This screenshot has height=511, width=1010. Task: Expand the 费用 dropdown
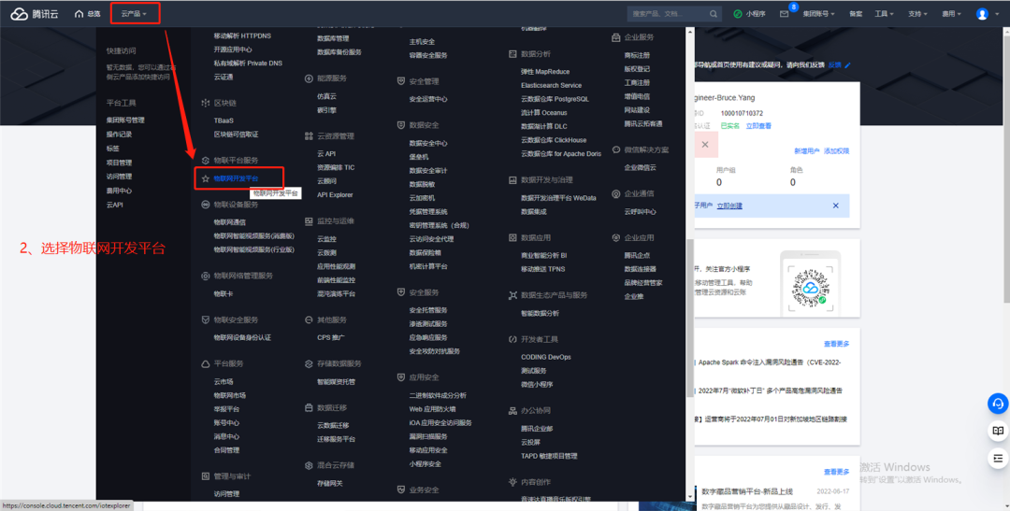(x=951, y=13)
